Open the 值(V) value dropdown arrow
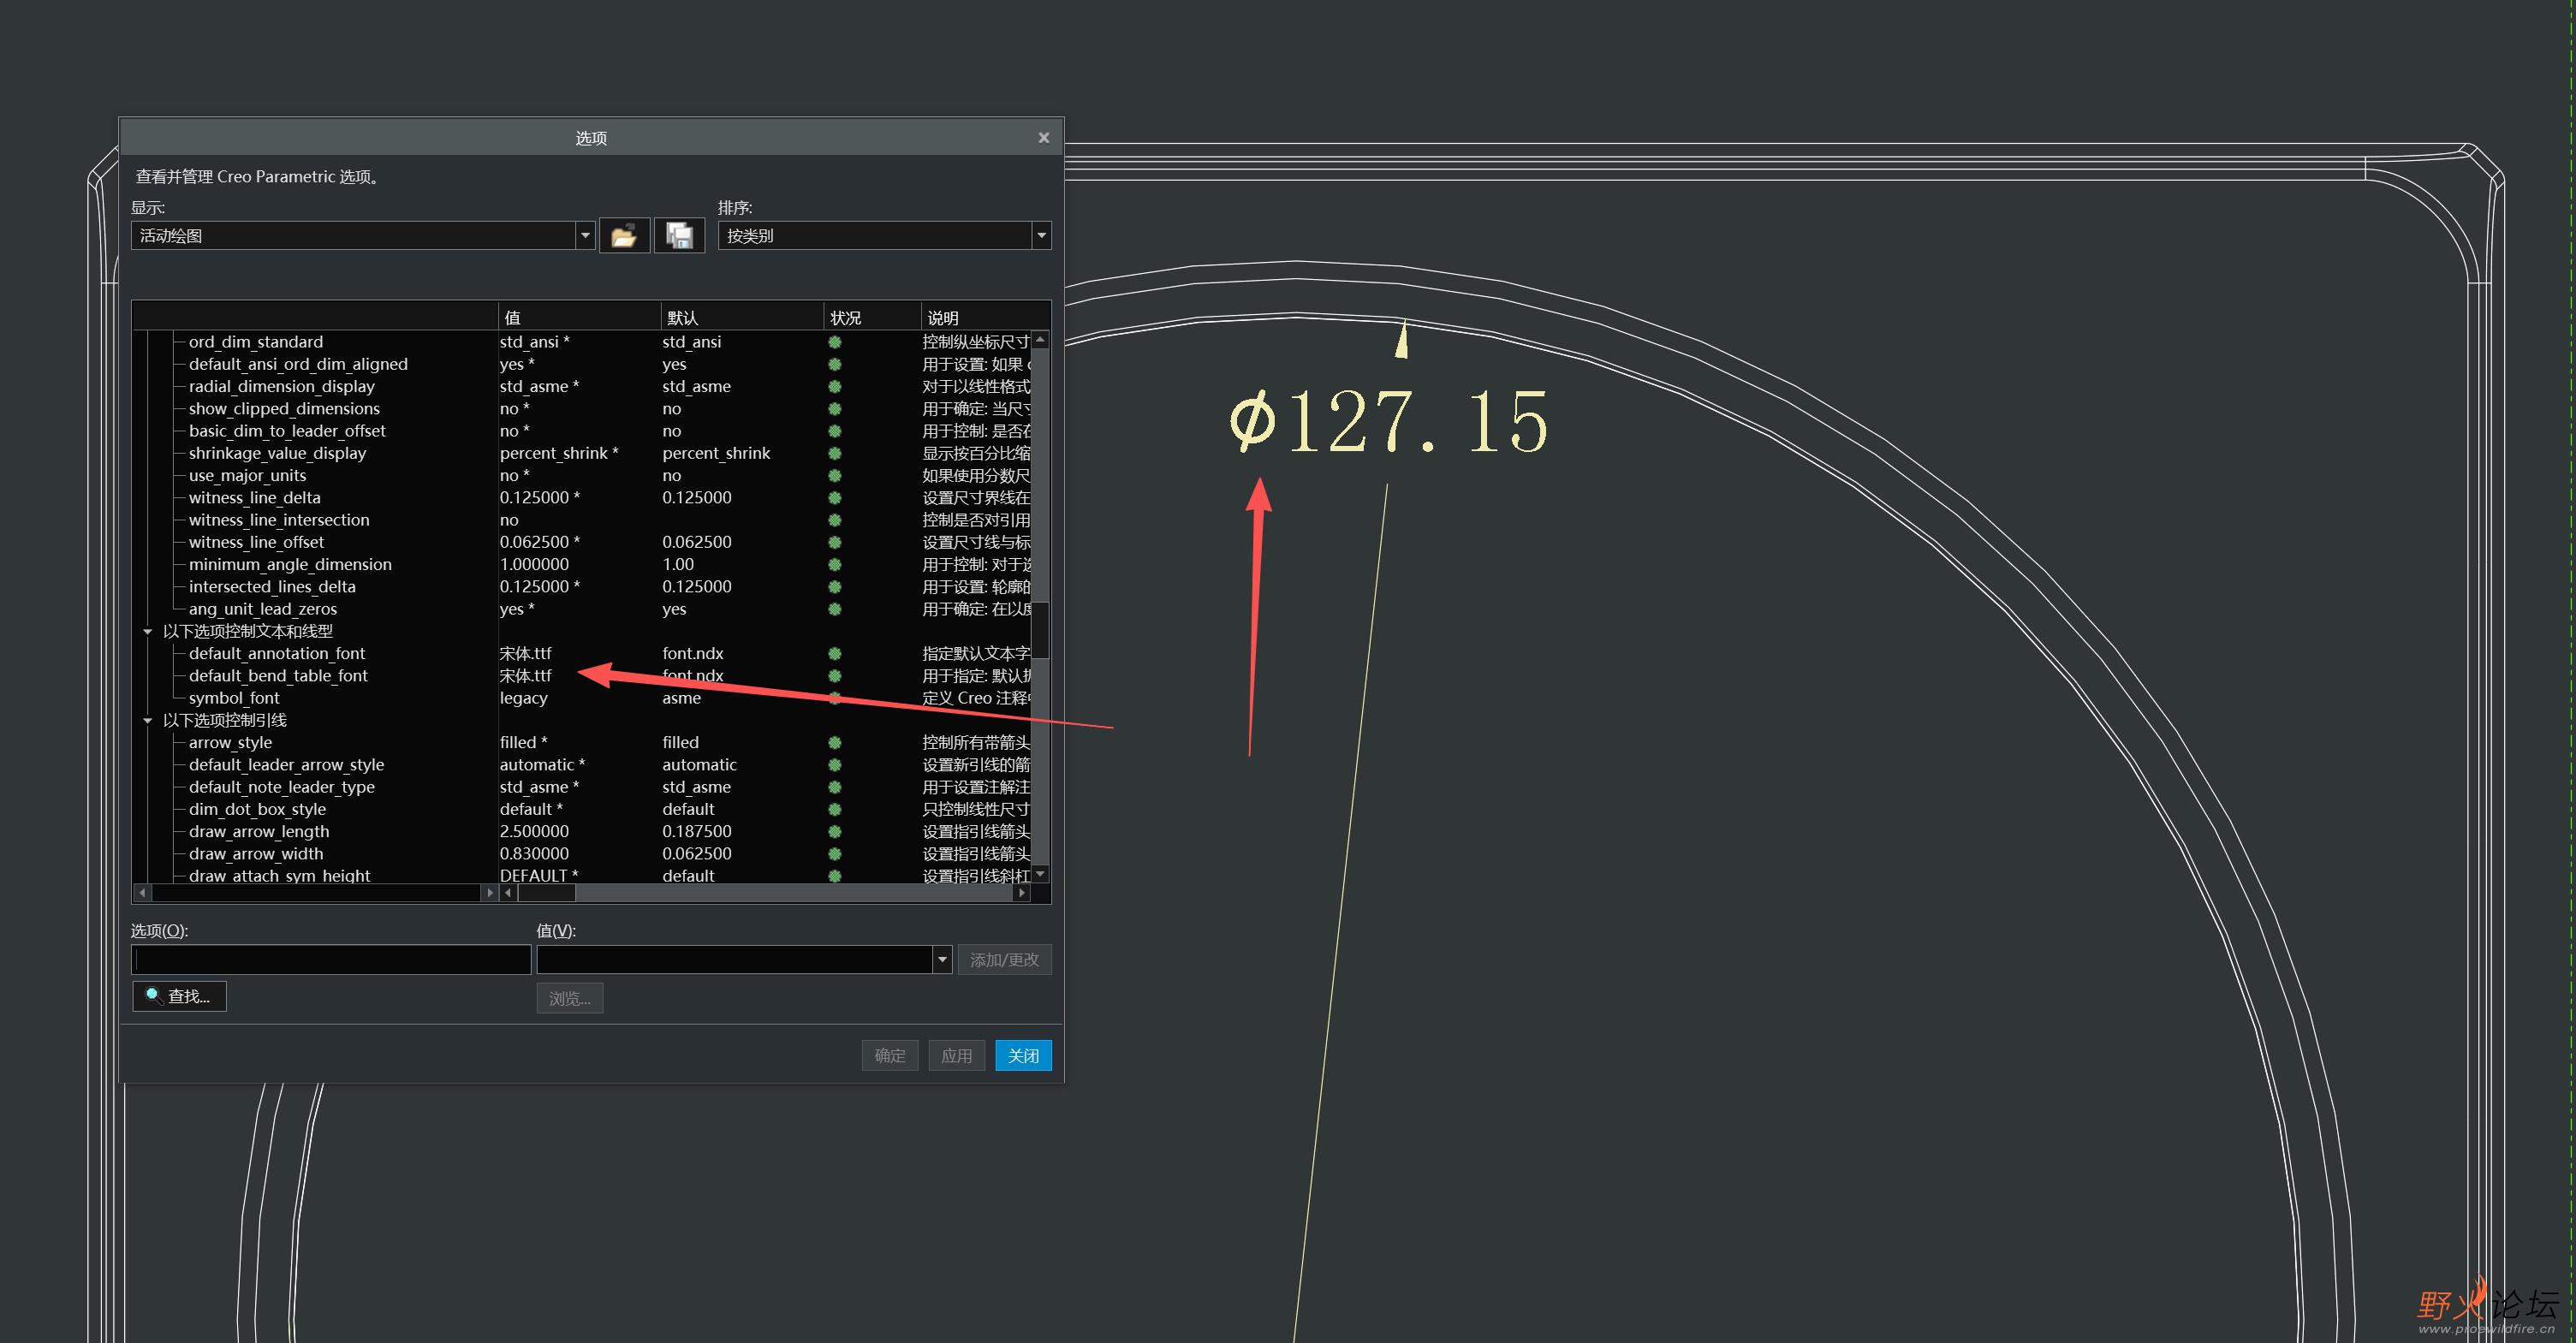The height and width of the screenshot is (1343, 2576). click(941, 960)
